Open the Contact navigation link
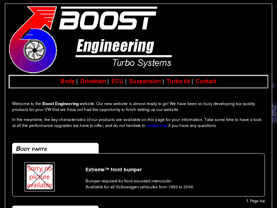 point(206,81)
